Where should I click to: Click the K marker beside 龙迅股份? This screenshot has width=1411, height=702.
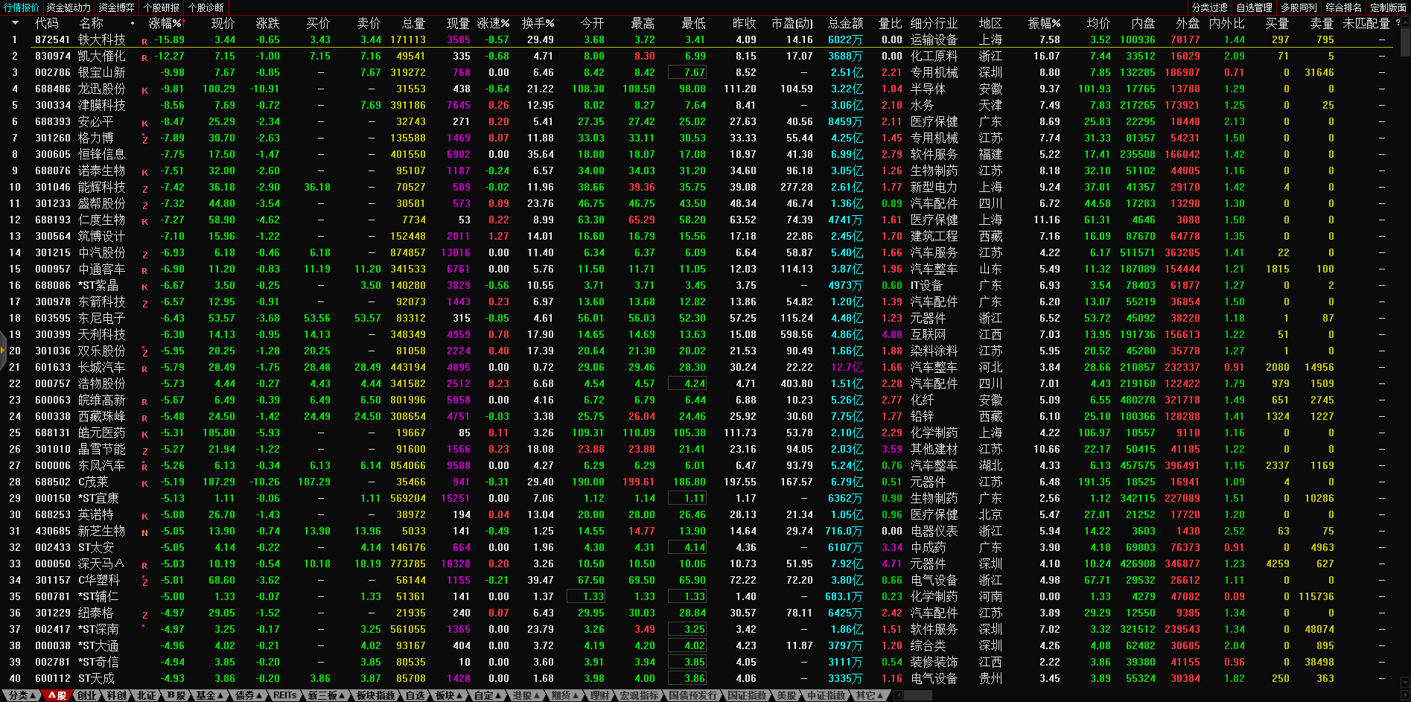click(x=144, y=91)
